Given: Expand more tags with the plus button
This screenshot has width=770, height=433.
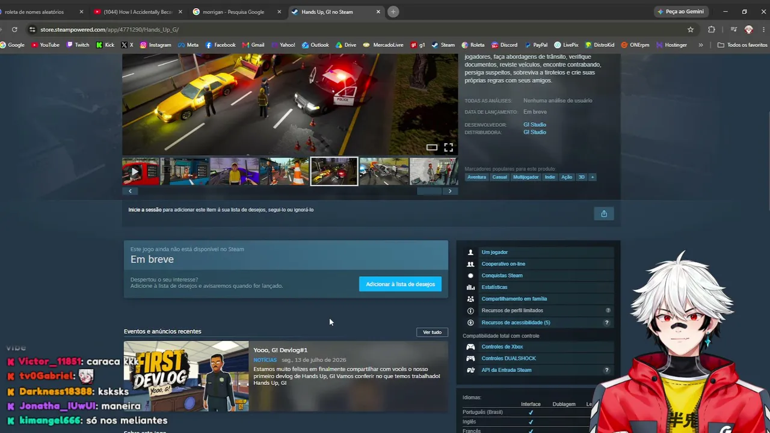Looking at the screenshot, I should pyautogui.click(x=592, y=177).
